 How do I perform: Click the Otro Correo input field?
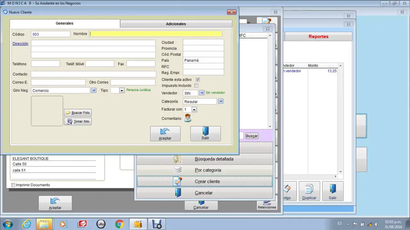tap(133, 82)
